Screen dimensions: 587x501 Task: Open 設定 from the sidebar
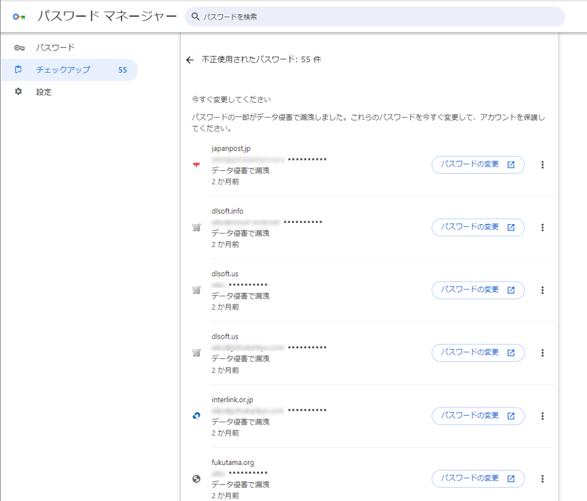(44, 92)
